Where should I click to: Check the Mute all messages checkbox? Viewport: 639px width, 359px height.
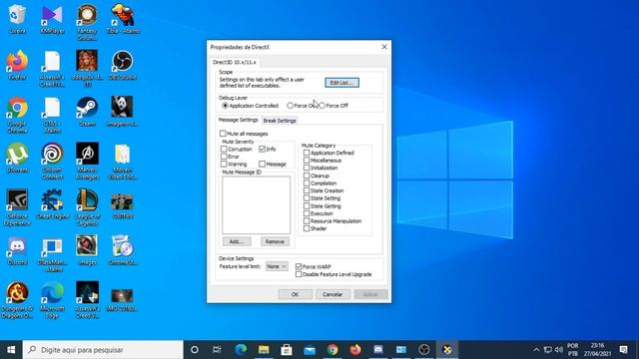(x=223, y=134)
